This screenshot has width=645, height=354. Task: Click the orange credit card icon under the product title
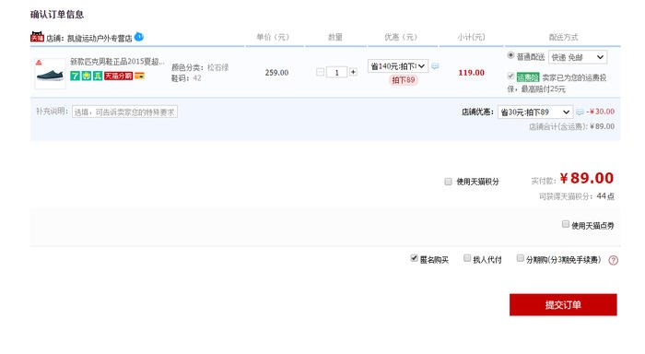(x=139, y=76)
